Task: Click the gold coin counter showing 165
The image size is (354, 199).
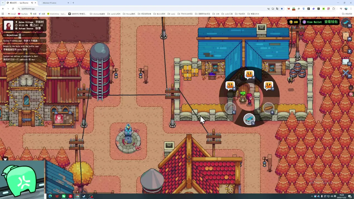Action: click(x=294, y=22)
